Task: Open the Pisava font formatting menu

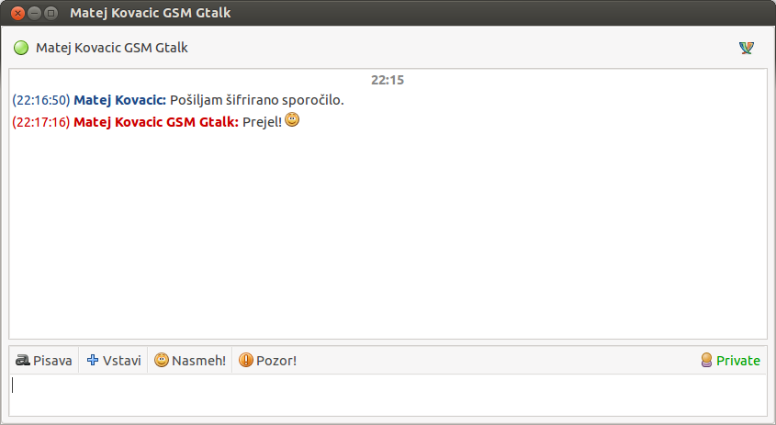Action: (x=44, y=360)
